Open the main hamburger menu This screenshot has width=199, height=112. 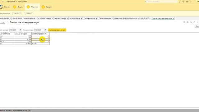click(x=3, y=2)
